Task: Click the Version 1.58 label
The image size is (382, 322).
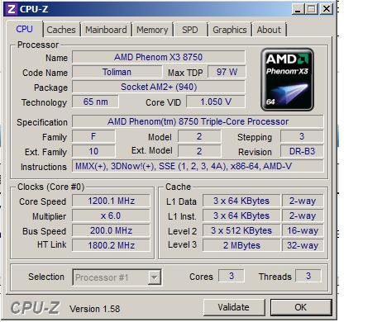Action: [x=95, y=309]
